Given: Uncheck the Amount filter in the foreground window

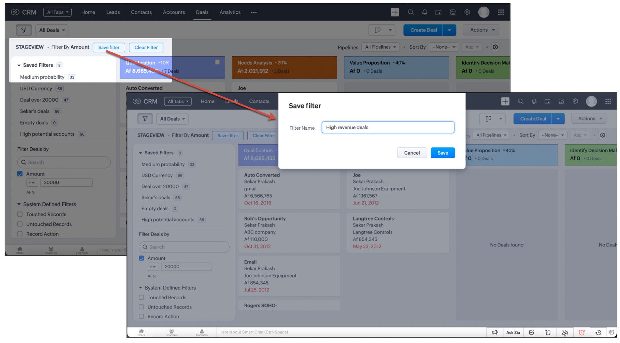Looking at the screenshot, I should tap(141, 258).
